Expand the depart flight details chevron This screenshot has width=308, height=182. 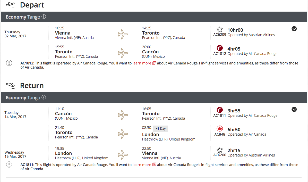click(294, 29)
